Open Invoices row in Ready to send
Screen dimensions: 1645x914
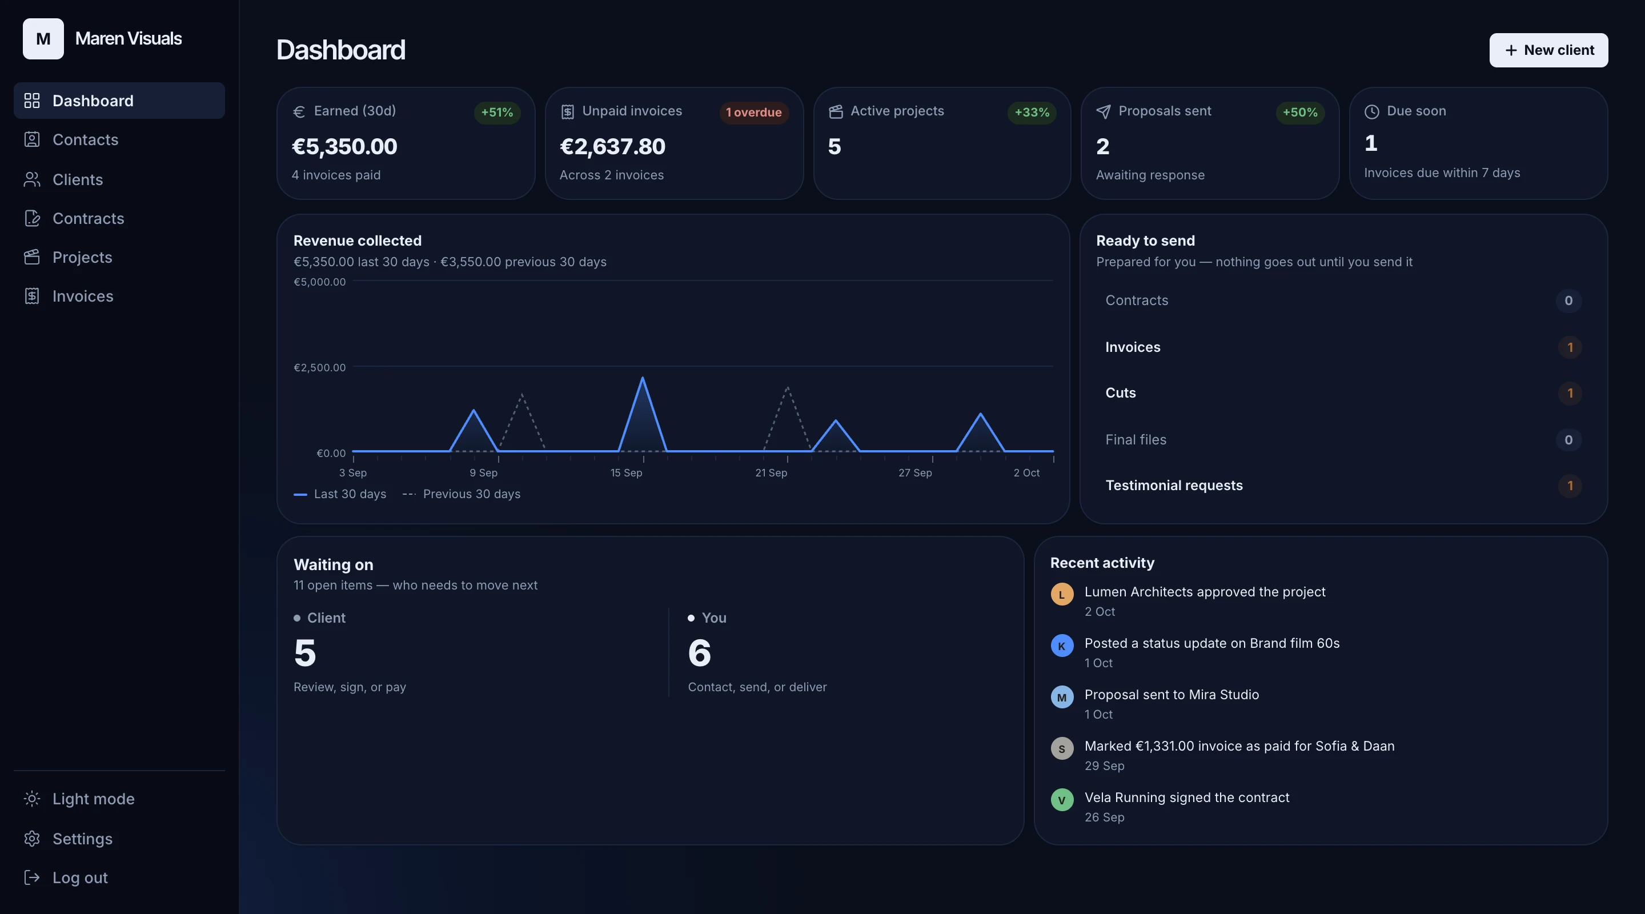[1343, 347]
